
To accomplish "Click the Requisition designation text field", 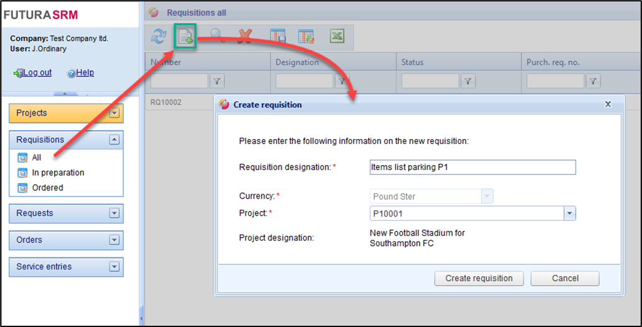I will [472, 167].
